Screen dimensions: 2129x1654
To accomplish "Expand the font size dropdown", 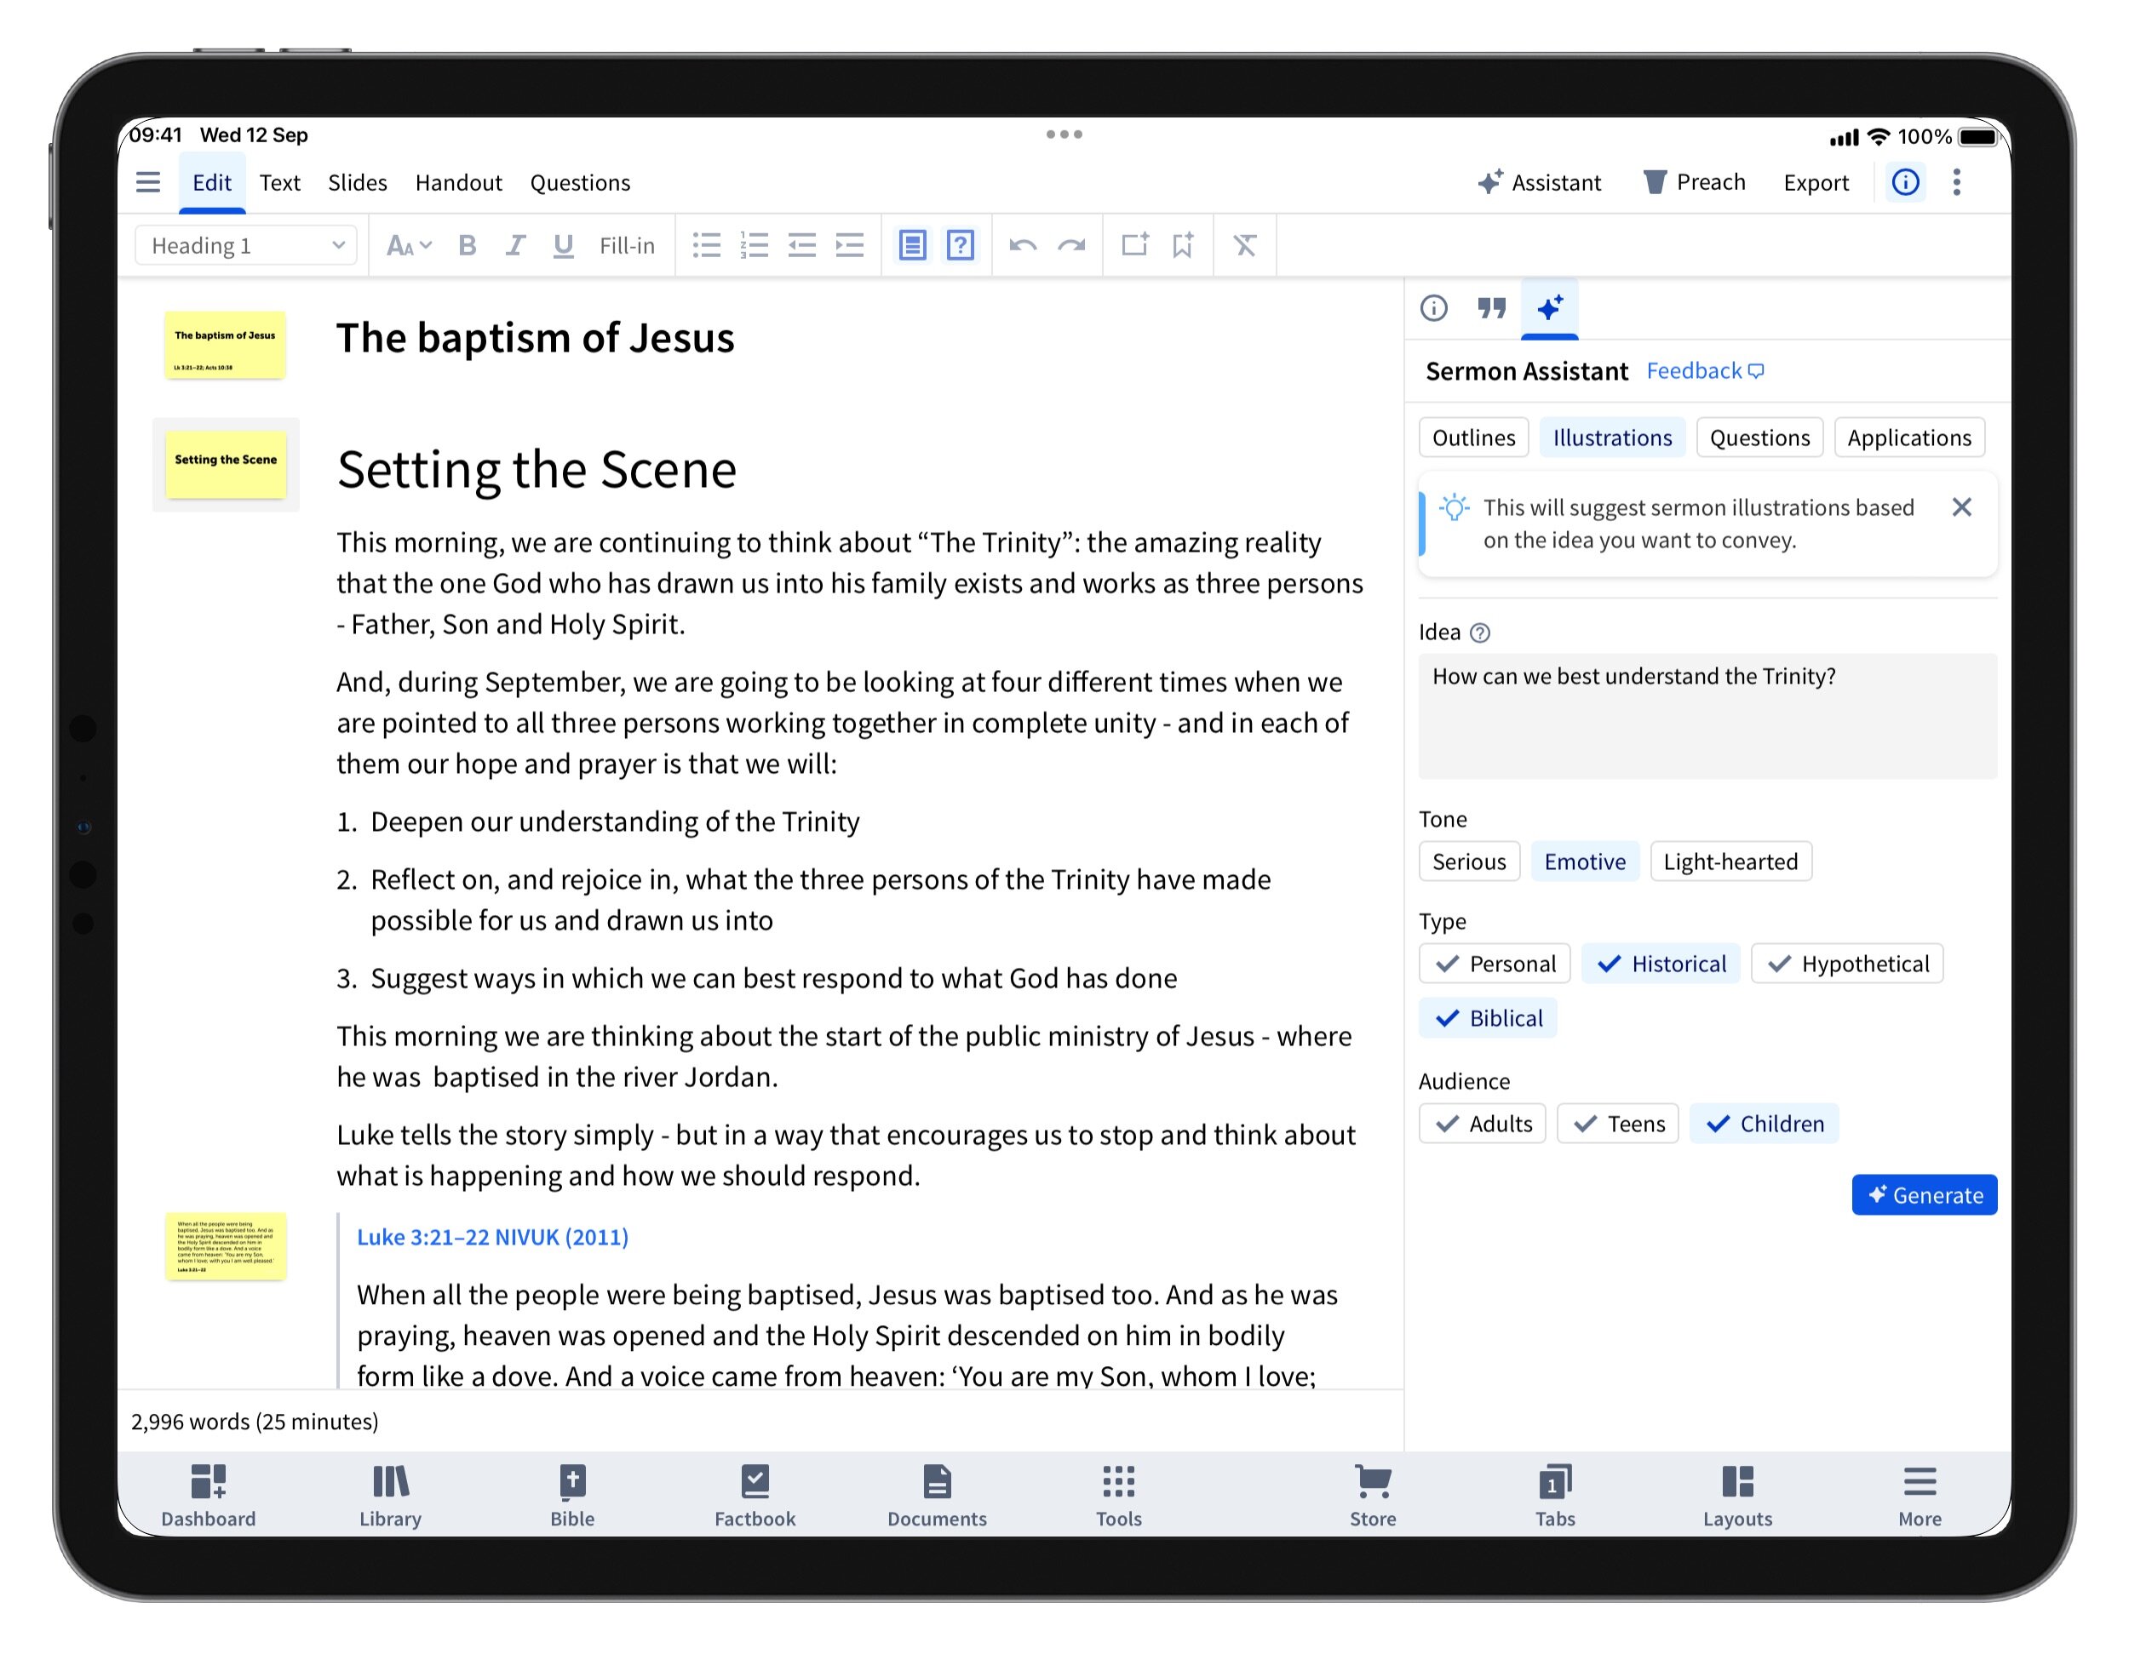I will pos(409,246).
